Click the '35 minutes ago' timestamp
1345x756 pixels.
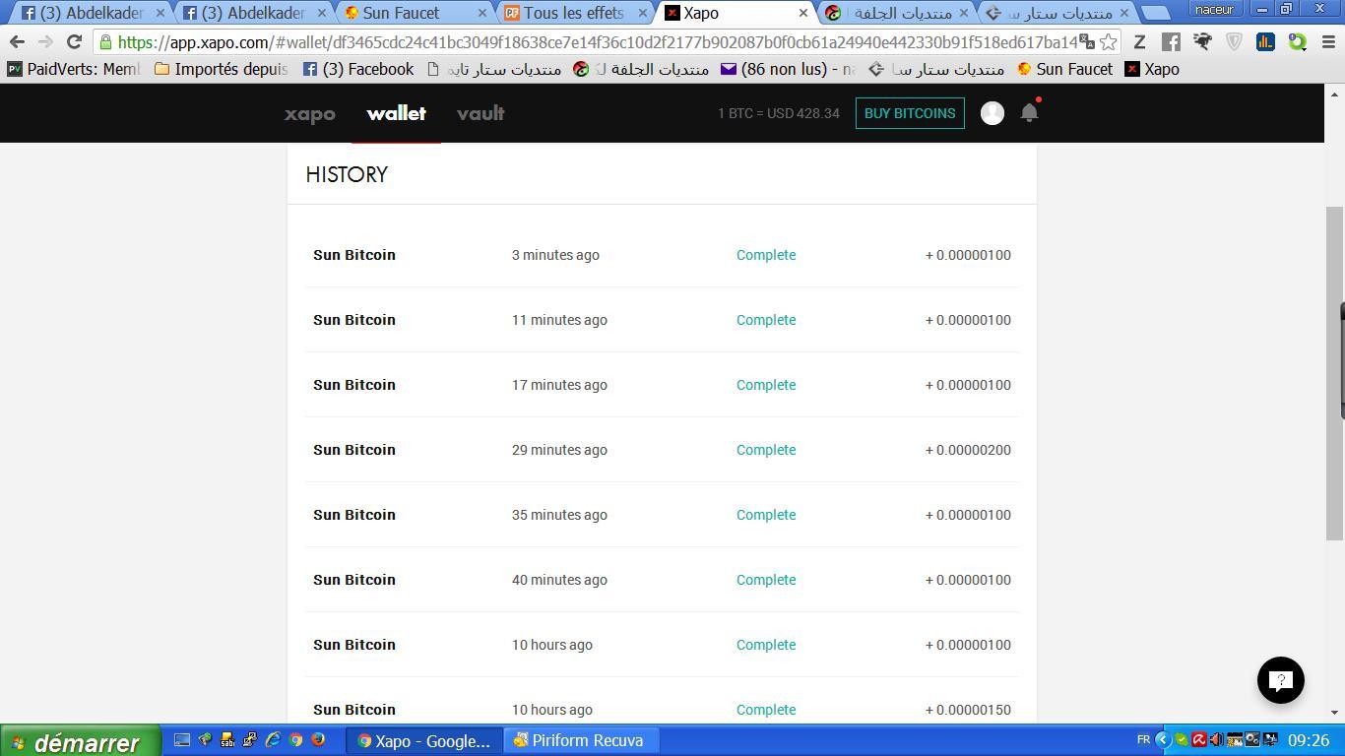tap(559, 515)
